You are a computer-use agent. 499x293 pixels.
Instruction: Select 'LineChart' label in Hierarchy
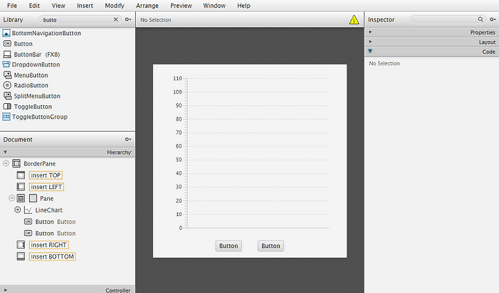click(49, 210)
